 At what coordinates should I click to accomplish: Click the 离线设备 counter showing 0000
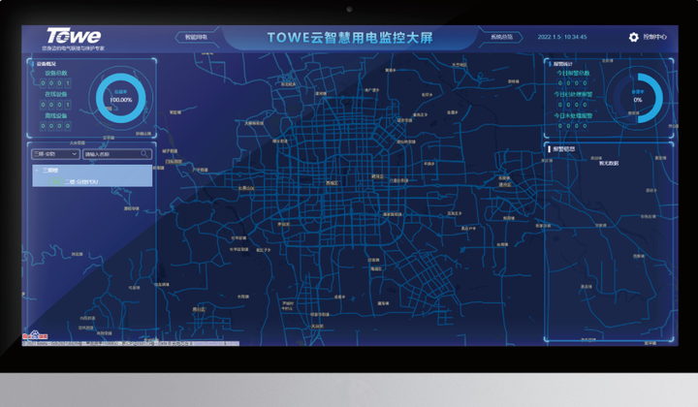55,126
